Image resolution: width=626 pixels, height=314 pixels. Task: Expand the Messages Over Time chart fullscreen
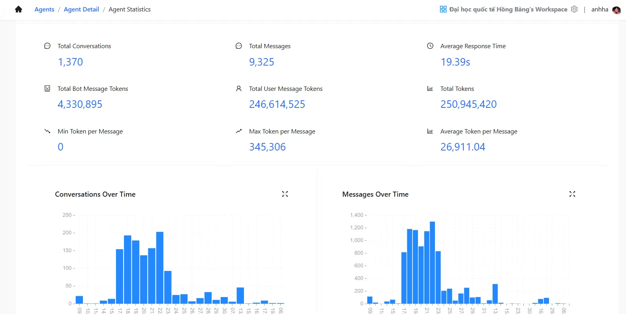point(572,194)
